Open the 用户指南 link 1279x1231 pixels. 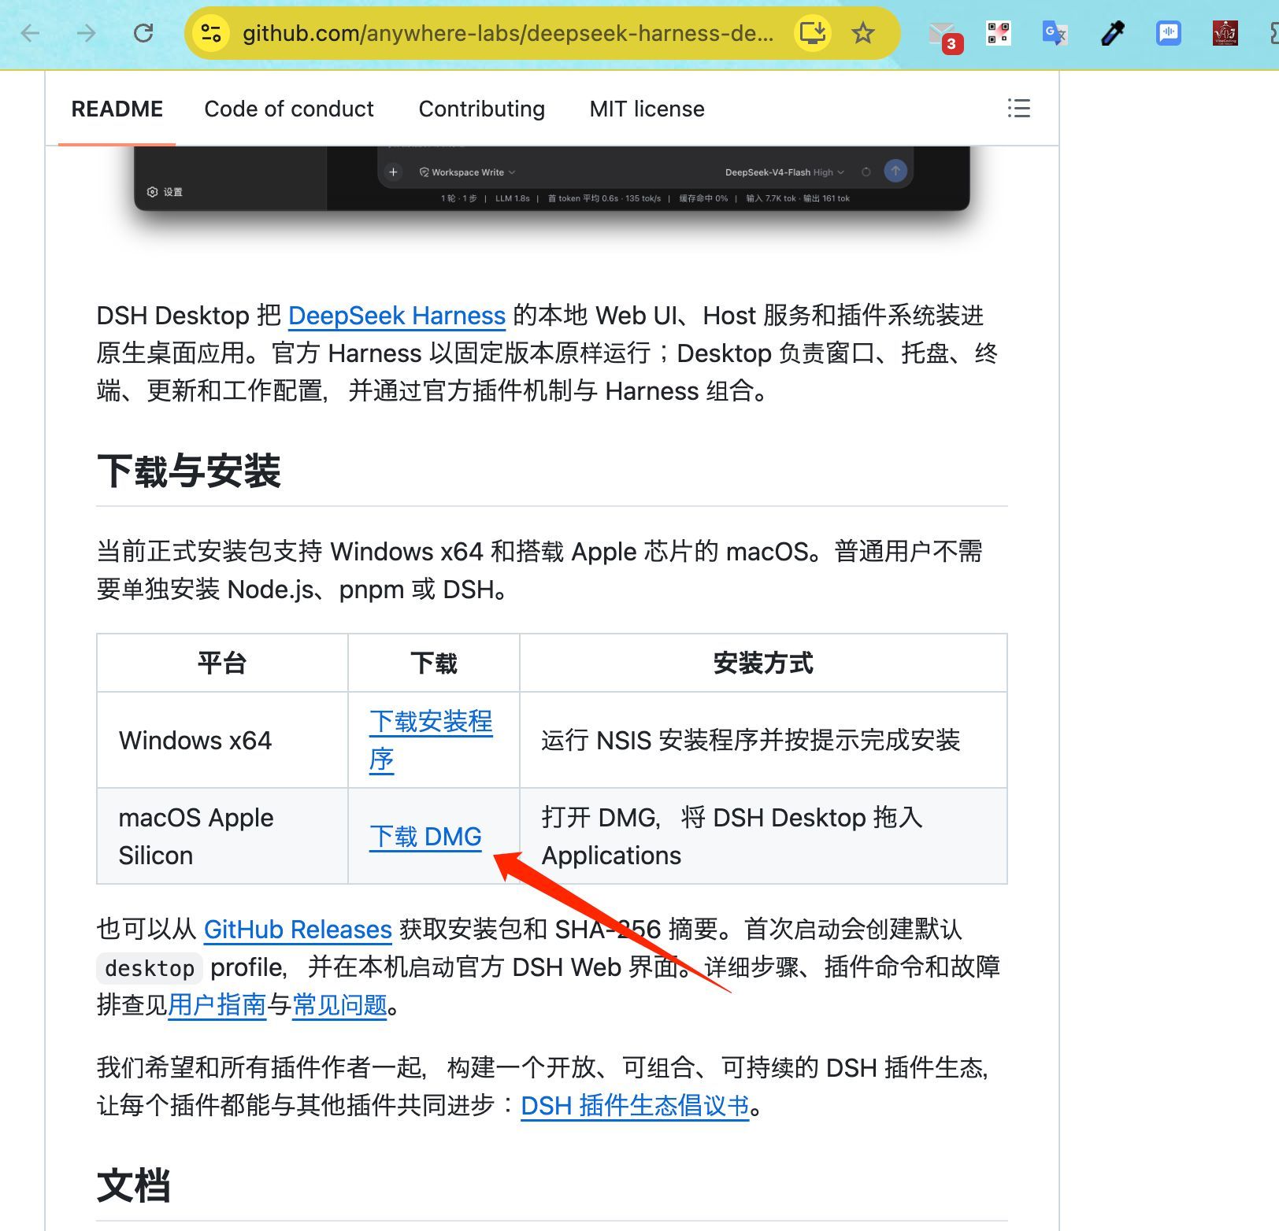(217, 1005)
